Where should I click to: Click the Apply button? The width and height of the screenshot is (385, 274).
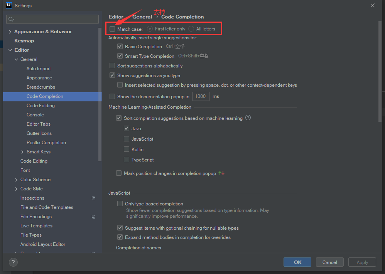coord(362,262)
